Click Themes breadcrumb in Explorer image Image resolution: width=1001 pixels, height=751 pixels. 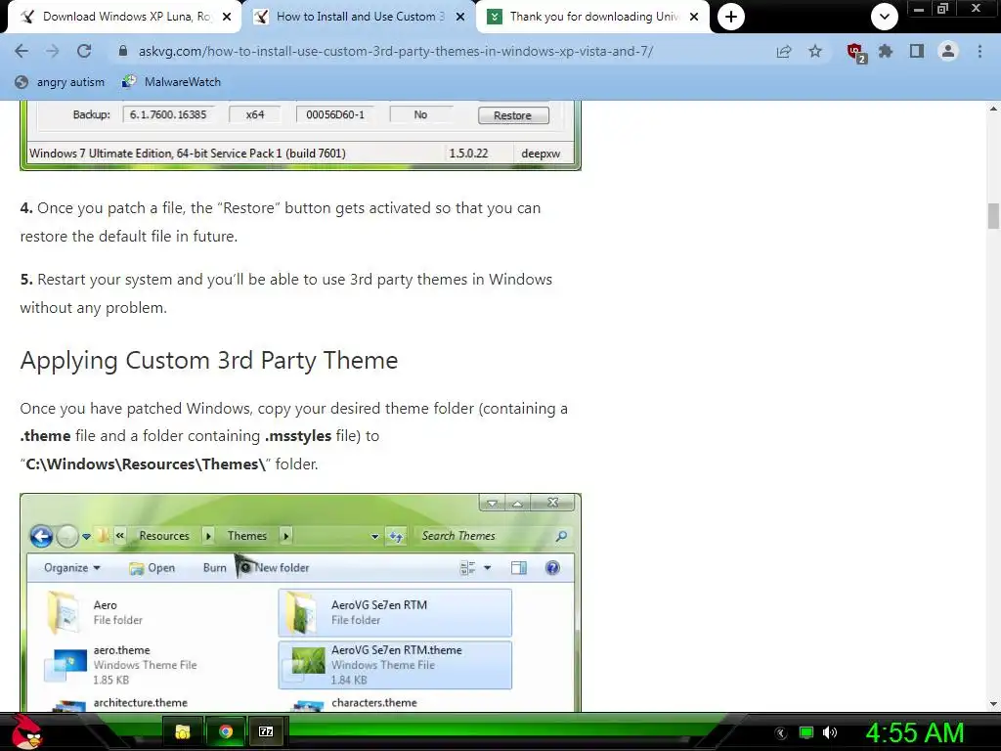coord(246,536)
